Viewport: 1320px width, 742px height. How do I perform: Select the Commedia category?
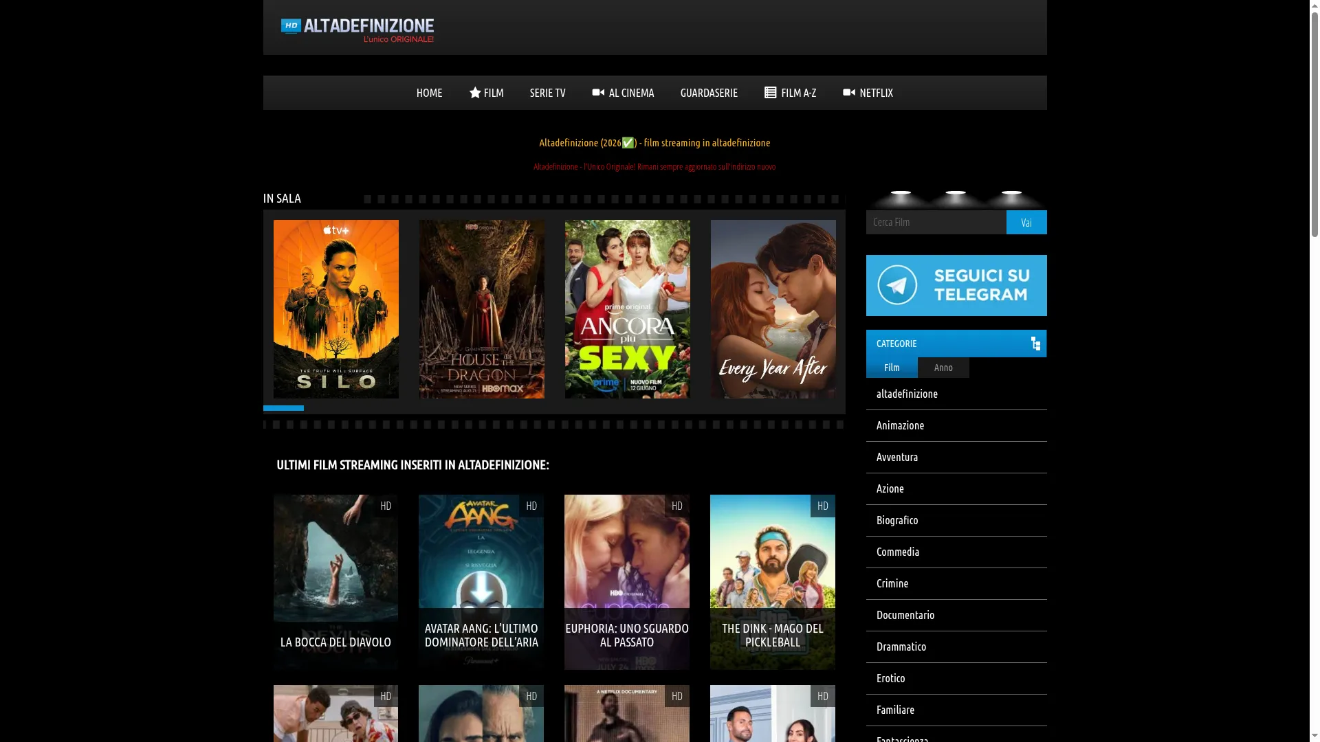point(956,552)
